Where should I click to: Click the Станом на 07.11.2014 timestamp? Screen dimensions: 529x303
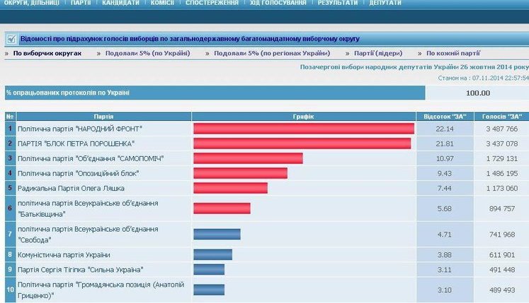[x=484, y=78]
